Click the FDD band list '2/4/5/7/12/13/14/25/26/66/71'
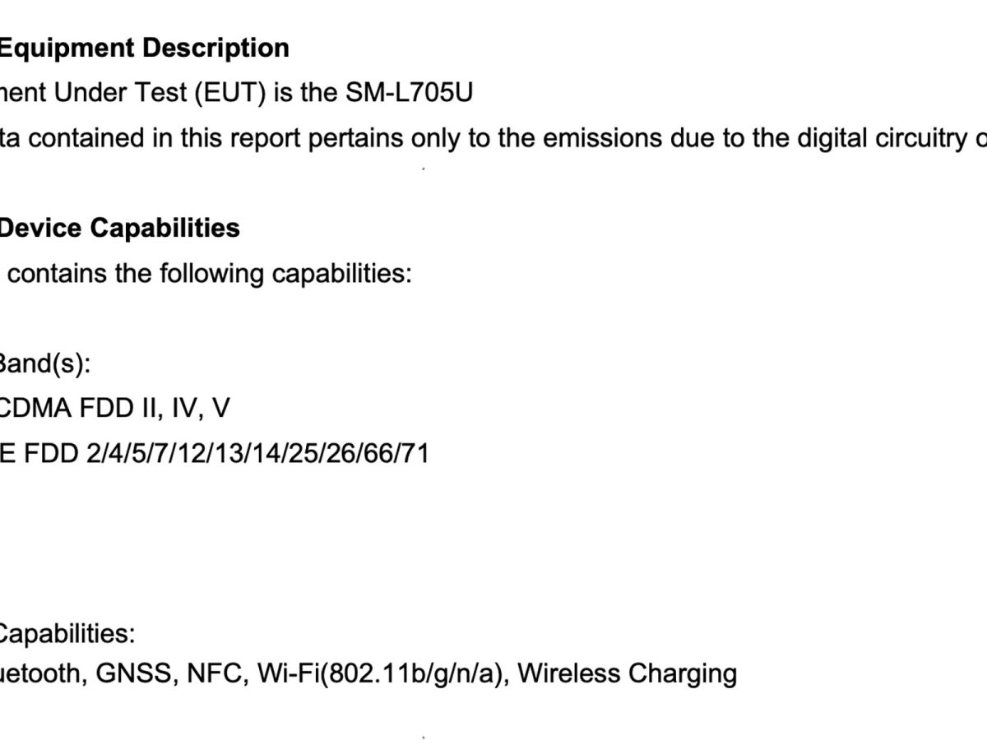 (257, 453)
